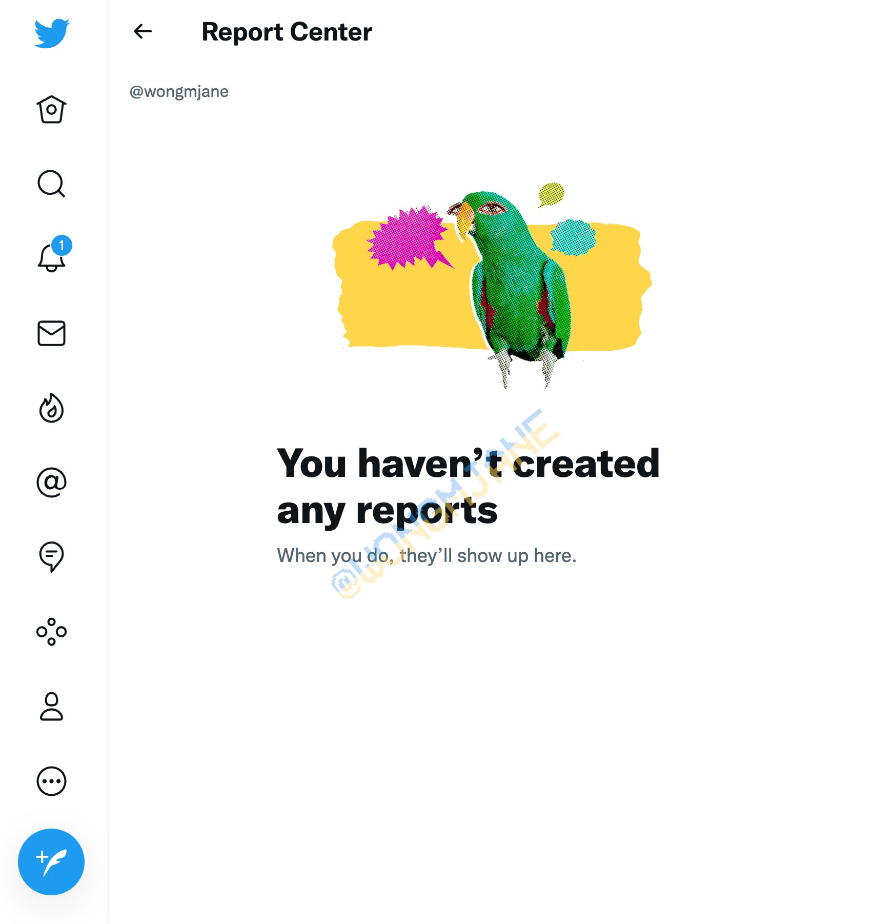
Task: Click the "When you do, they'll show up here." text
Action: [x=427, y=555]
